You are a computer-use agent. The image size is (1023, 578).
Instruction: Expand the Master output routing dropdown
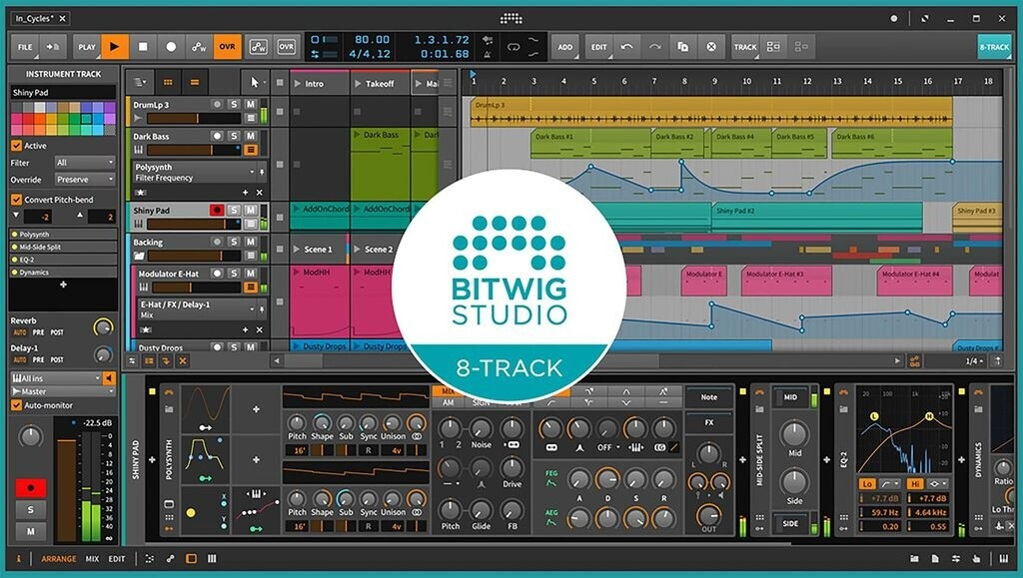pos(61,391)
